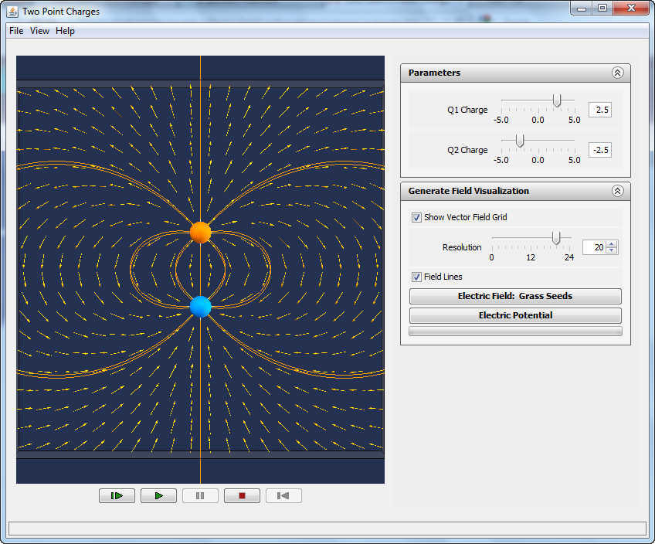Click the Q2 Charge value field -2.5
The image size is (655, 544).
pyautogui.click(x=600, y=150)
